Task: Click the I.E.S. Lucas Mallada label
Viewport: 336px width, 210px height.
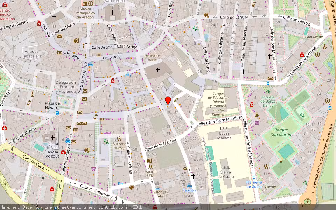Action: pyautogui.click(x=224, y=133)
